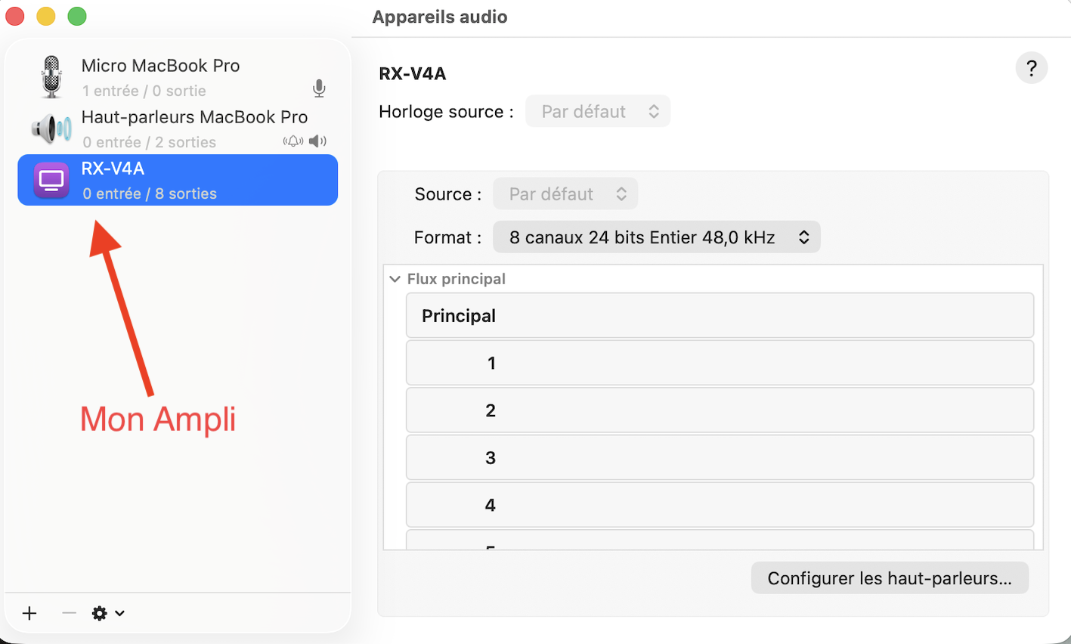This screenshot has width=1071, height=644.
Task: Click the purple display icon of RX-V4A
Action: pos(51,181)
